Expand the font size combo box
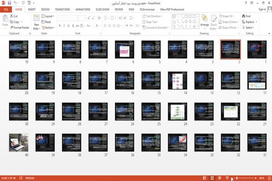This screenshot has width=272, height=181. point(85,18)
